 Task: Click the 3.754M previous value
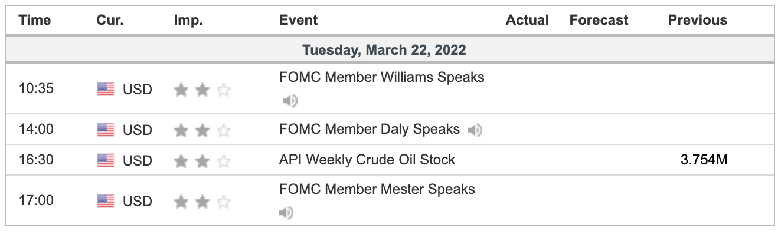(x=704, y=160)
